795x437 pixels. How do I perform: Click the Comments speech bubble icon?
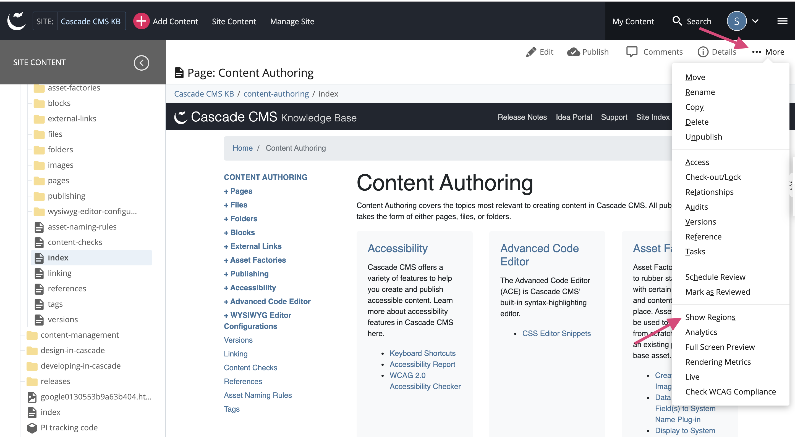click(x=632, y=52)
